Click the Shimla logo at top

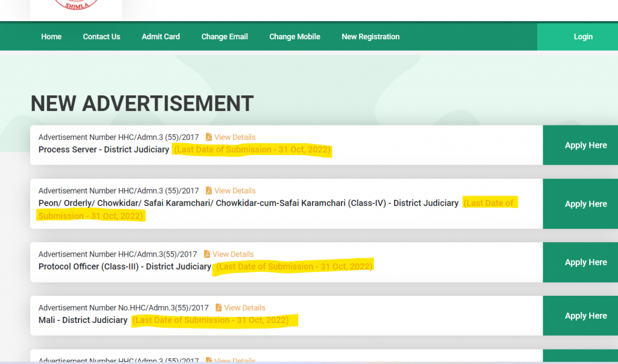(75, 7)
